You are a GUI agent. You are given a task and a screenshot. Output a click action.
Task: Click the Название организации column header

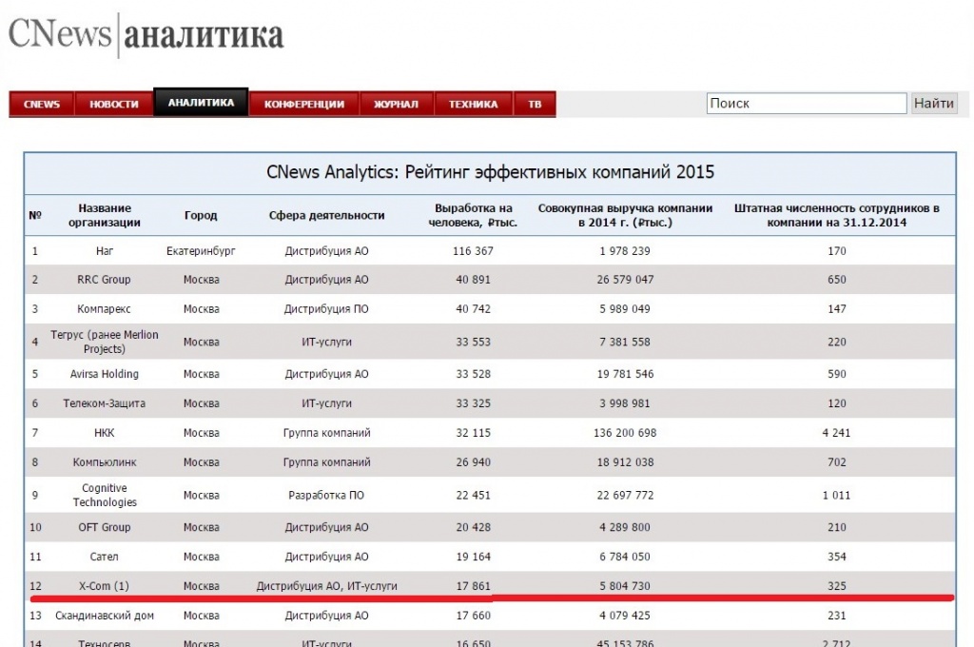pyautogui.click(x=105, y=215)
